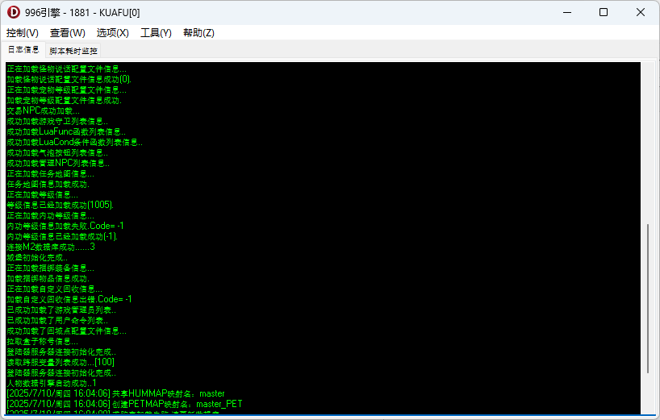Click log line 加载宠物等级配置文件信息成功.

click(64, 101)
